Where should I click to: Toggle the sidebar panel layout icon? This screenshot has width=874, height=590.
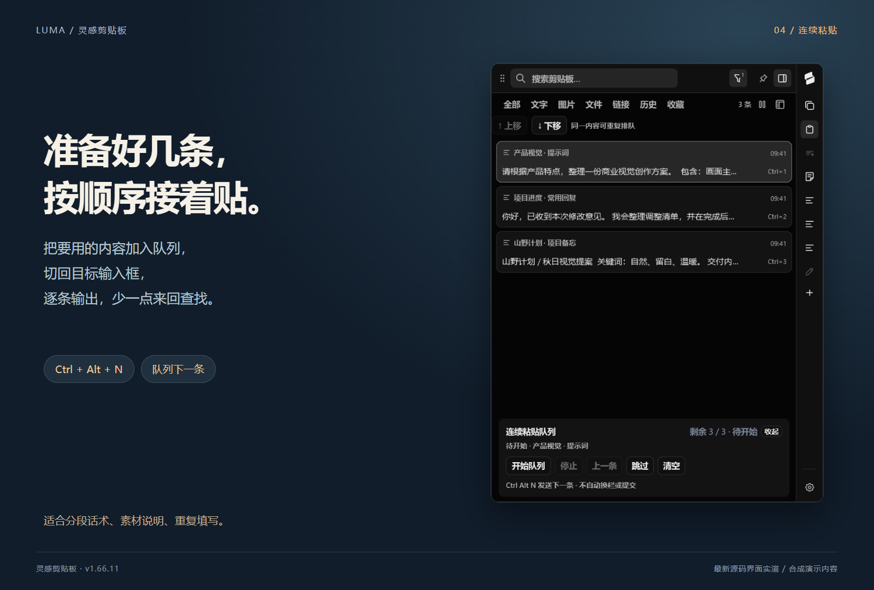click(782, 78)
